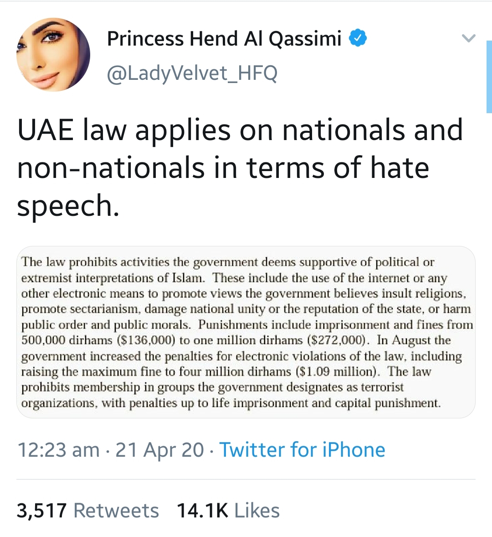Click the word Retweets in stats row
This screenshot has width=492, height=537.
coord(116,510)
